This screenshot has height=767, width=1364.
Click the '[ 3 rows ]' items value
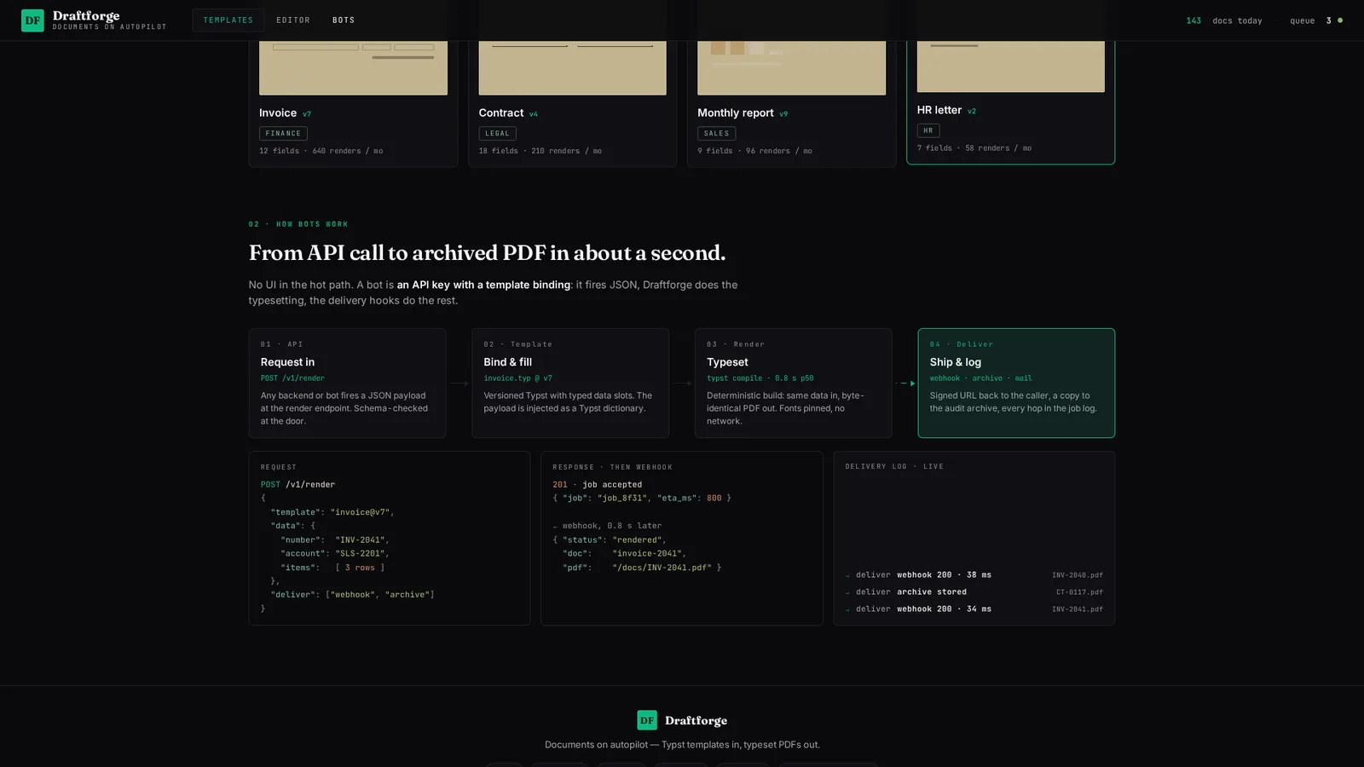[360, 568]
